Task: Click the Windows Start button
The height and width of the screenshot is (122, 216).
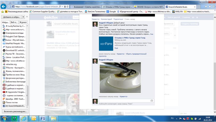Action: click(x=5, y=118)
